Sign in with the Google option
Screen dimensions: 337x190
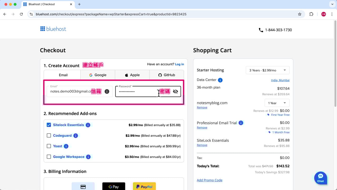97,75
